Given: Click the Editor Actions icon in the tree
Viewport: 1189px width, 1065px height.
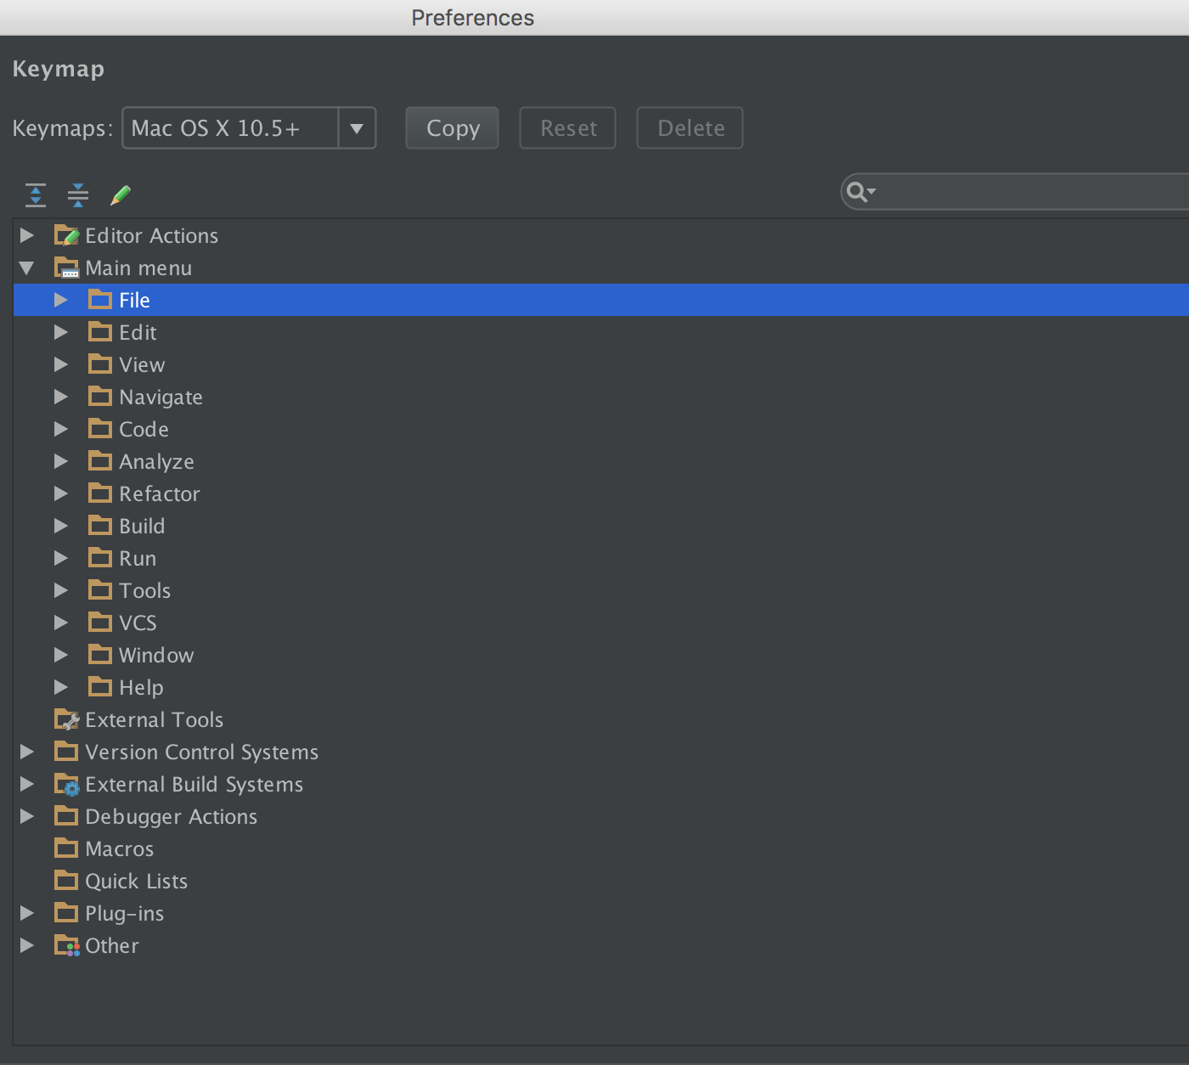Looking at the screenshot, I should [66, 235].
